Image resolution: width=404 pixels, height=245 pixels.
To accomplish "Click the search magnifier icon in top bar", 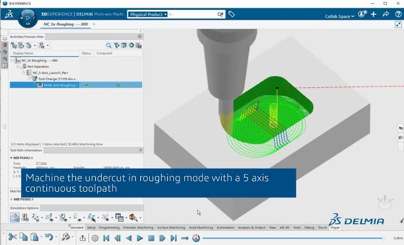I will [x=220, y=14].
